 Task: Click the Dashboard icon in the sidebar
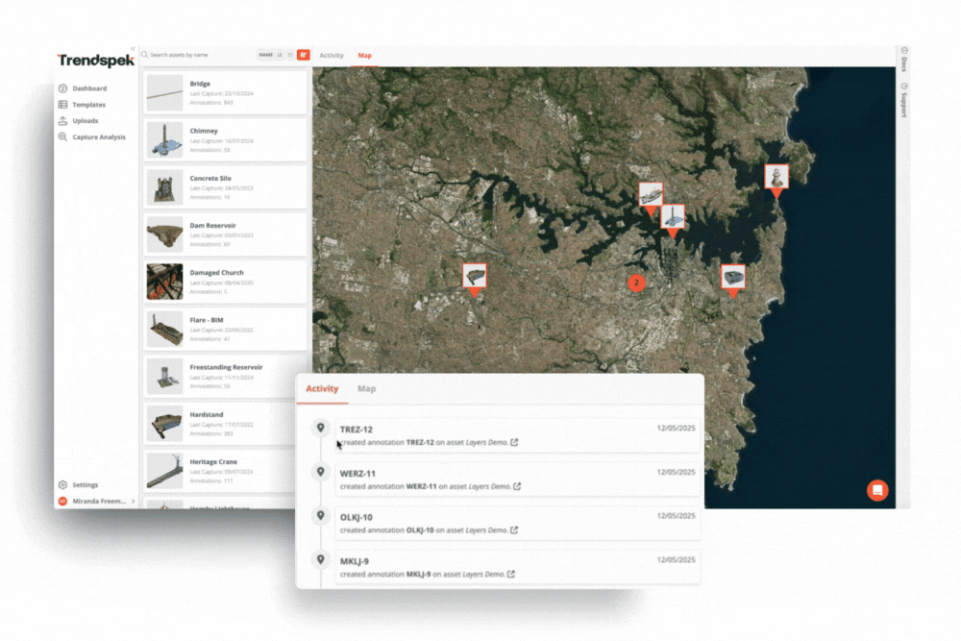coord(62,88)
